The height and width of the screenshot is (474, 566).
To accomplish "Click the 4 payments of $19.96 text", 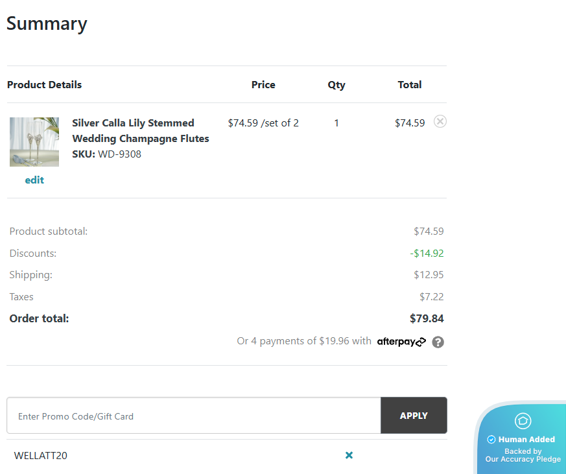I will click(304, 341).
